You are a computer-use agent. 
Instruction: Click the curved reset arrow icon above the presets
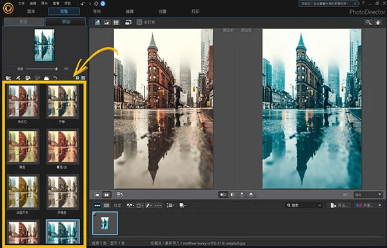(x=55, y=78)
